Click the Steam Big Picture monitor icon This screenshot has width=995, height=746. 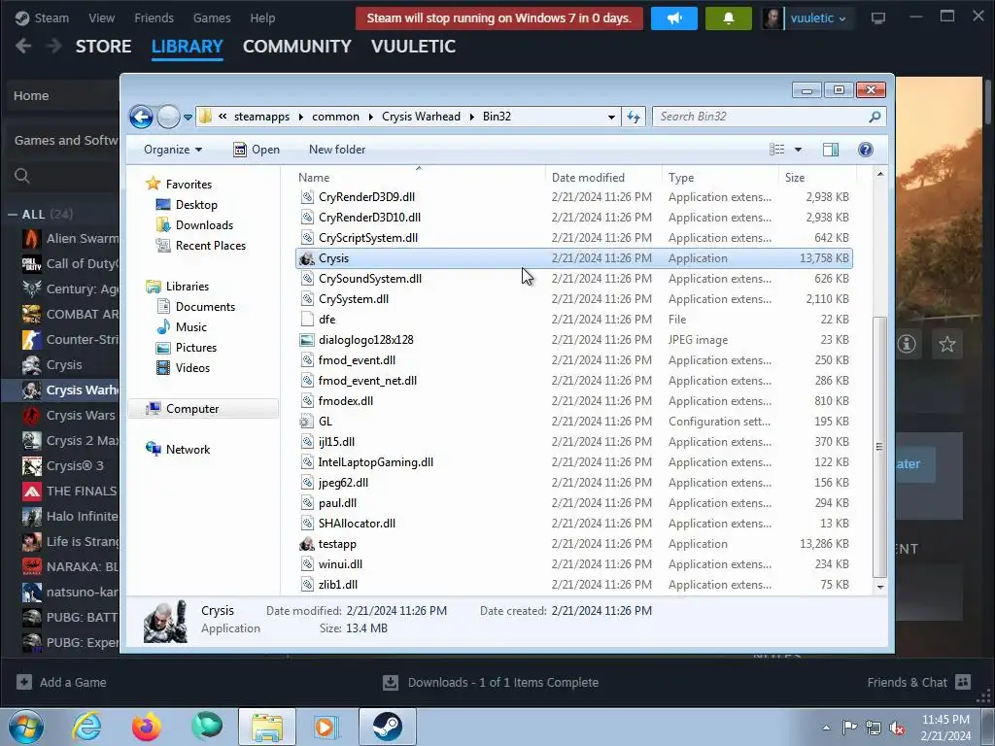click(878, 18)
